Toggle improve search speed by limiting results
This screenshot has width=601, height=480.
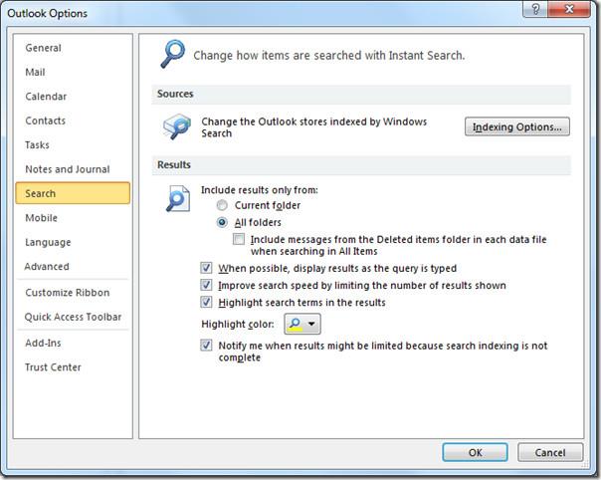206,285
